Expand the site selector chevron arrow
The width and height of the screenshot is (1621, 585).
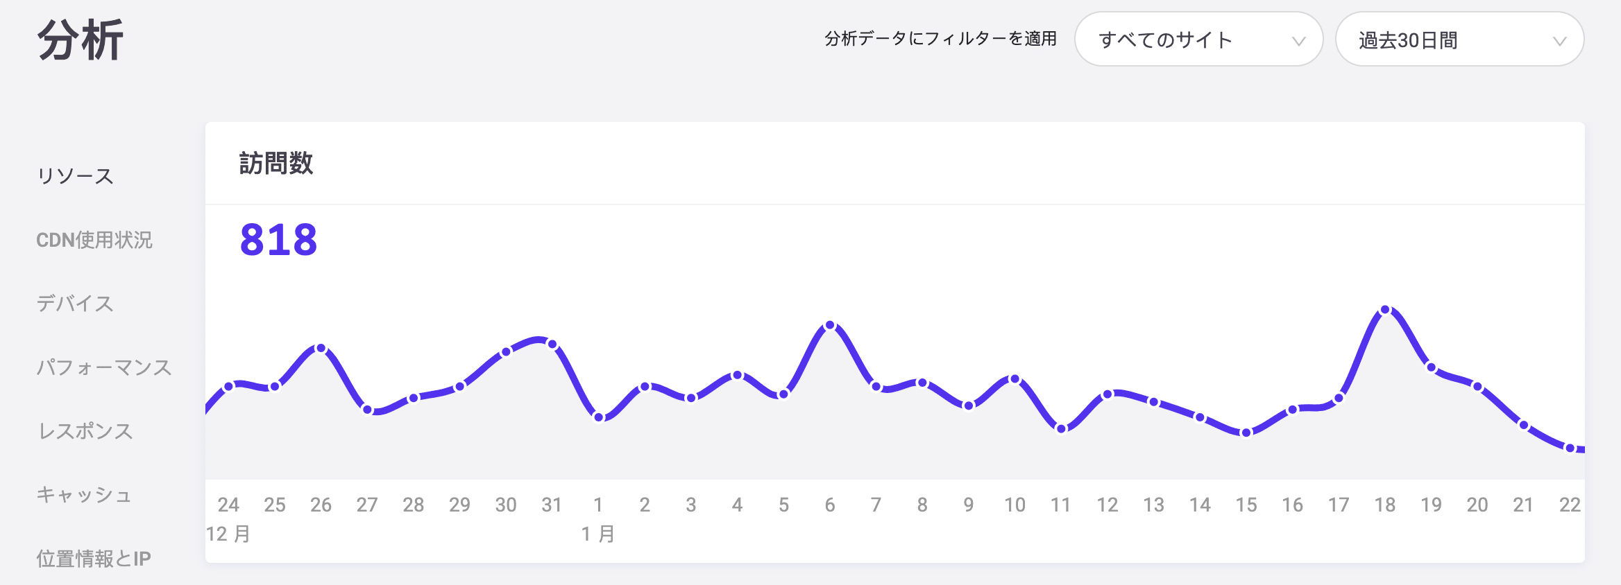tap(1300, 42)
